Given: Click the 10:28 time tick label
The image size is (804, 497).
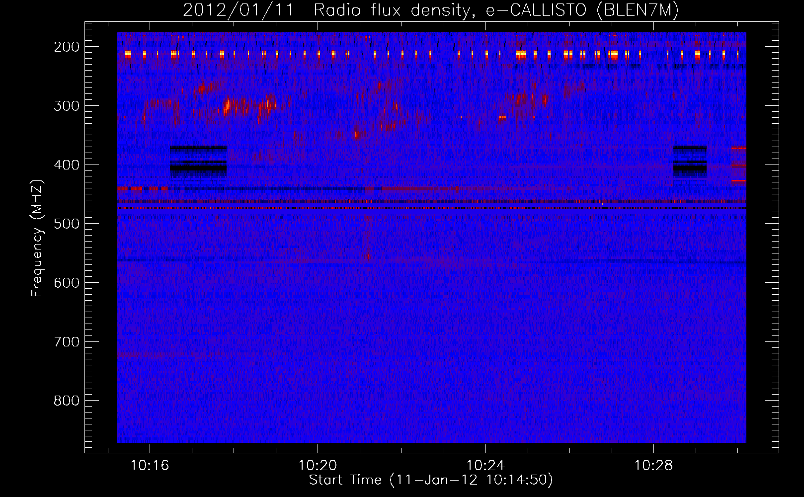Looking at the screenshot, I should (x=653, y=466).
